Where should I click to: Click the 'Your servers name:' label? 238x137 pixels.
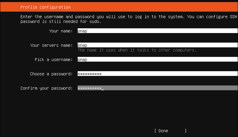[x=51, y=45]
